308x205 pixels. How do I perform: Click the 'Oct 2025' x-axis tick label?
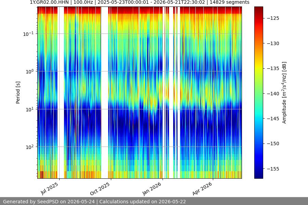[100, 189]
